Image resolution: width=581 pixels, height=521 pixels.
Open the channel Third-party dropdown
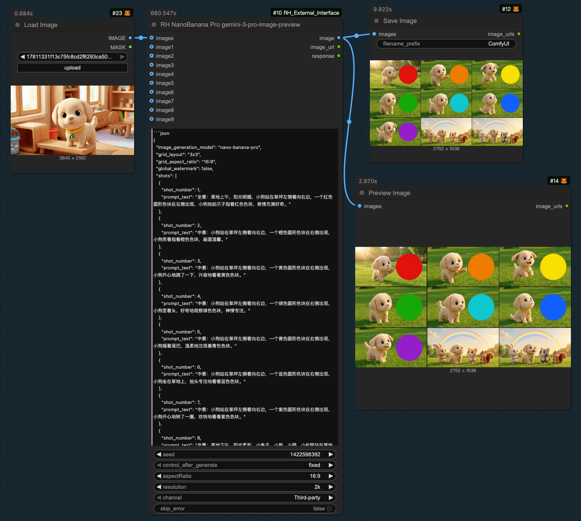245,498
